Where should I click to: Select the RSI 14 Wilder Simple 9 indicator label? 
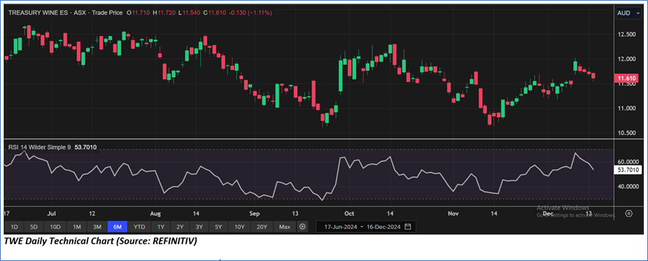click(x=40, y=147)
